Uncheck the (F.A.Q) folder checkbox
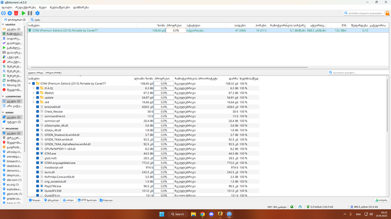This screenshot has height=219, width=391. coord(38,88)
